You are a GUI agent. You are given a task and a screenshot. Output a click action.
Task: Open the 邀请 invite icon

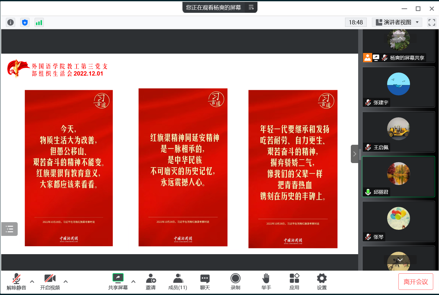151,282
